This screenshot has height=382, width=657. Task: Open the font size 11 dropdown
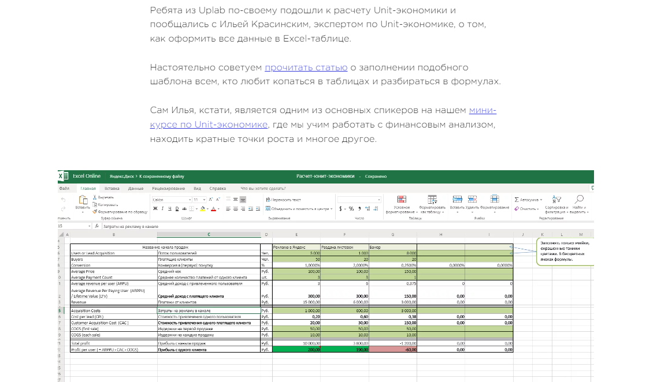coord(199,200)
